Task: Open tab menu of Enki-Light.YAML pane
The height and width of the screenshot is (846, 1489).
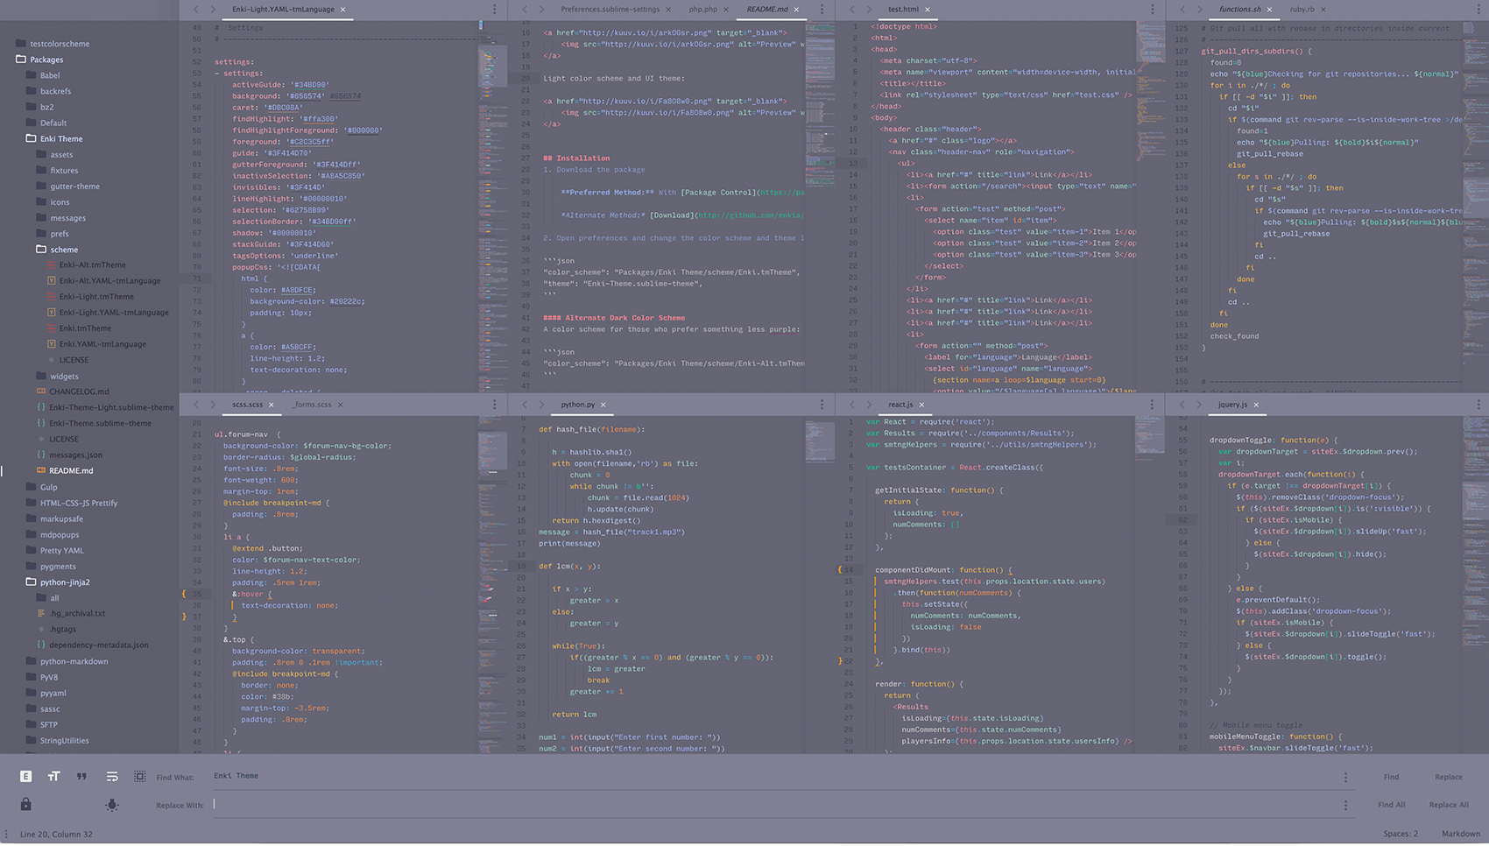Action: point(494,10)
